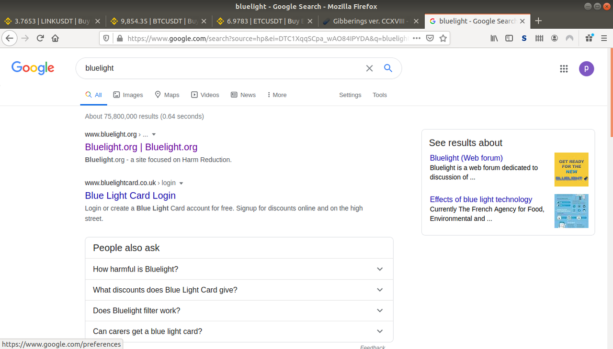The height and width of the screenshot is (349, 613).
Task: Expand 'Does Bluelight filter work?'
Action: click(x=239, y=311)
